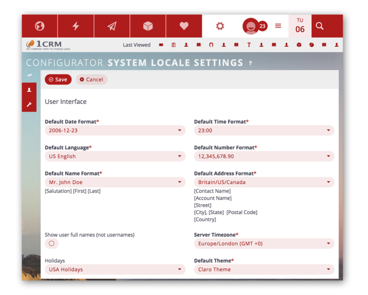Click the Cancel button
The image size is (368, 295).
click(x=91, y=79)
